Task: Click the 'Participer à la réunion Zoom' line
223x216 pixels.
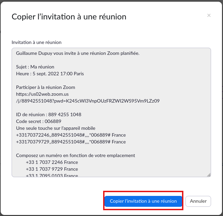Action: pos(45,87)
